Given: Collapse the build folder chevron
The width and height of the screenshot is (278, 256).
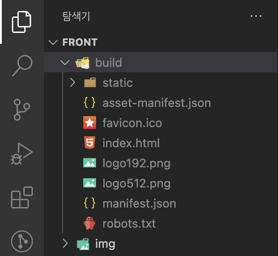Looking at the screenshot, I should pos(65,63).
